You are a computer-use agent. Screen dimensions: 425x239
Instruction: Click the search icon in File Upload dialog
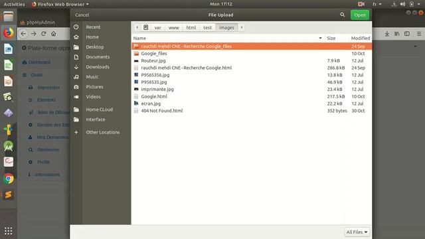coord(343,15)
